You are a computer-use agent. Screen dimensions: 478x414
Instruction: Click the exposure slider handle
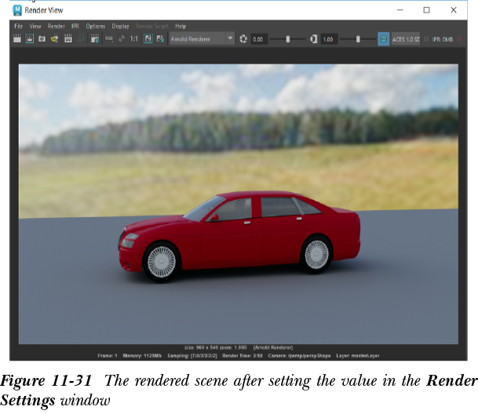(x=288, y=38)
